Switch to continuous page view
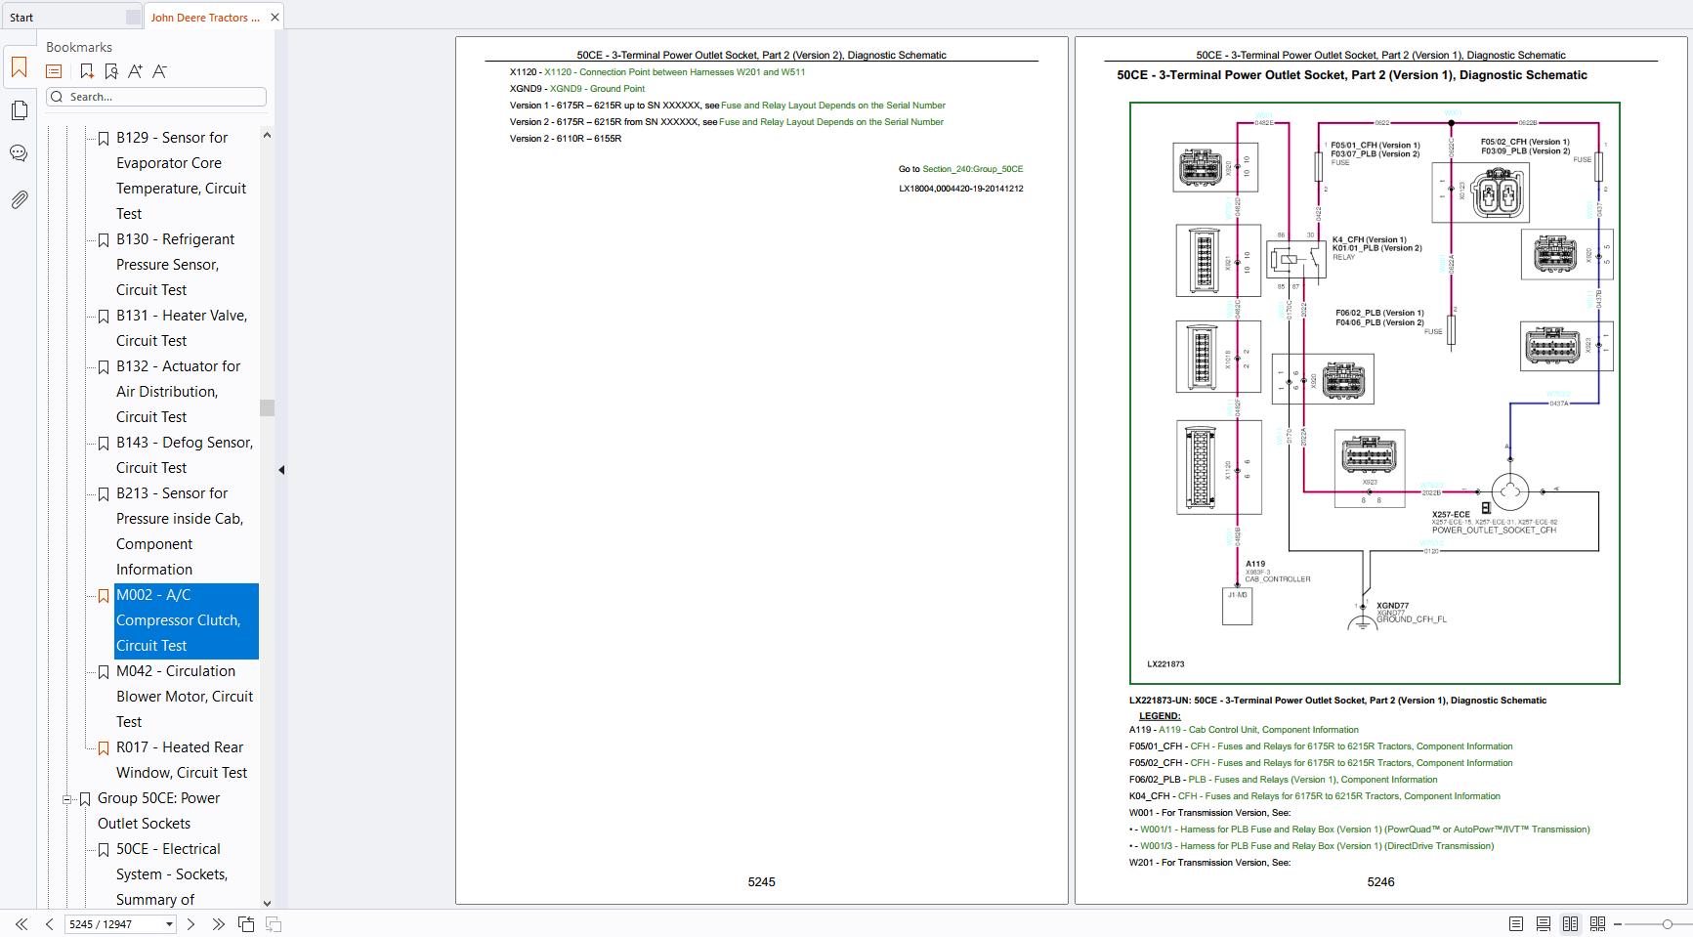The width and height of the screenshot is (1693, 937). pos(1544,924)
